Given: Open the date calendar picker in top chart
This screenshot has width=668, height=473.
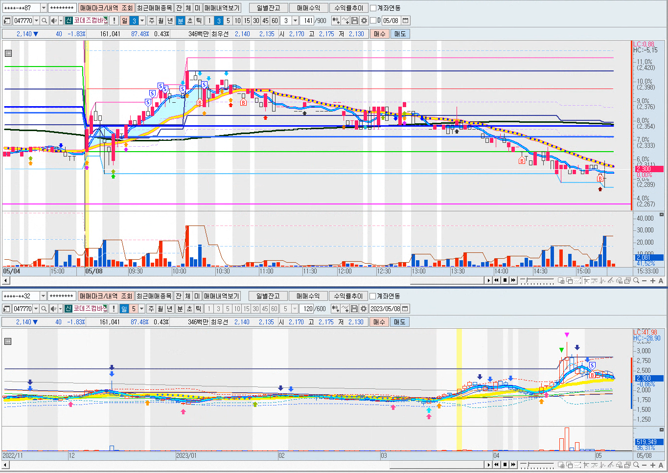Looking at the screenshot, I should click(405, 21).
